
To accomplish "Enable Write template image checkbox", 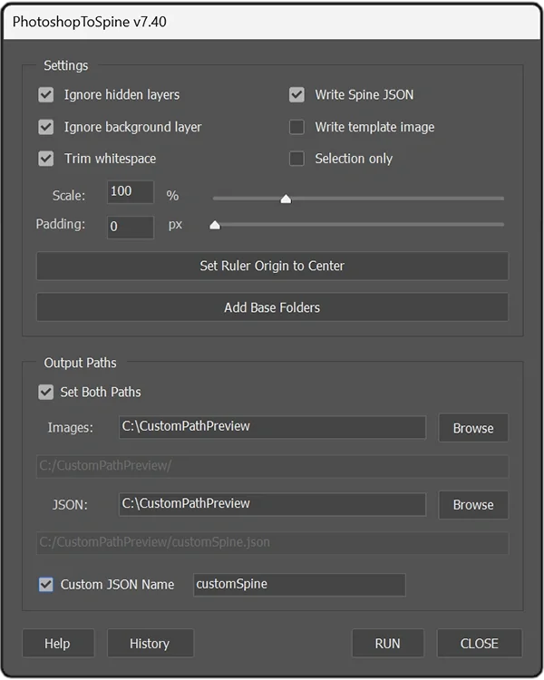I will tap(296, 127).
